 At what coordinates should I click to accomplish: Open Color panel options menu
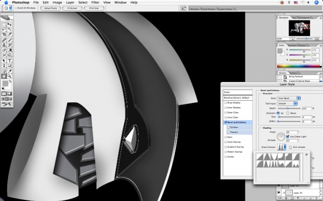click(321, 46)
